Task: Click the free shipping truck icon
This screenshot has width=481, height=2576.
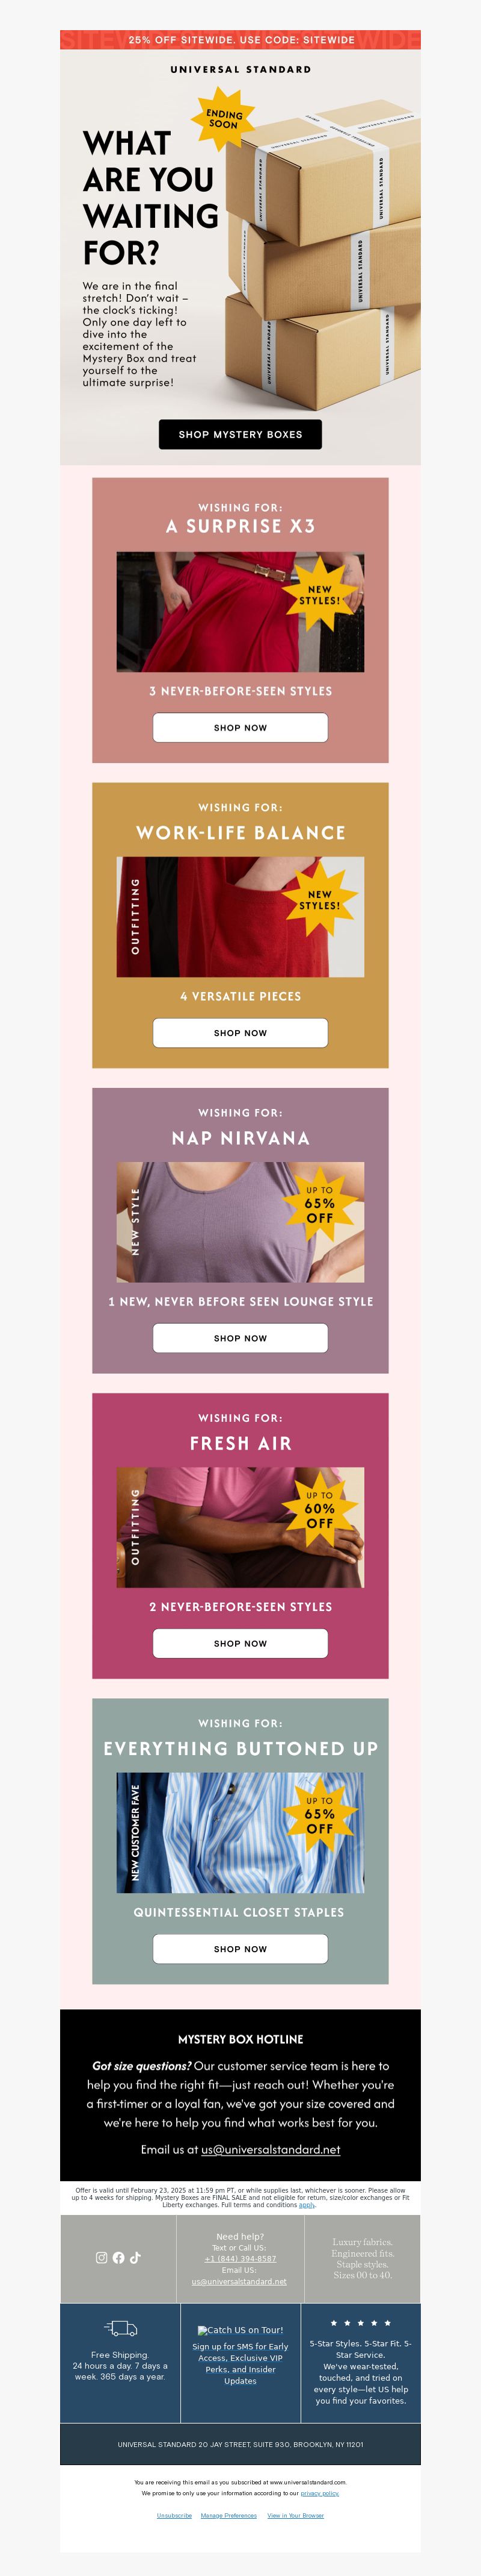Action: (x=121, y=2328)
